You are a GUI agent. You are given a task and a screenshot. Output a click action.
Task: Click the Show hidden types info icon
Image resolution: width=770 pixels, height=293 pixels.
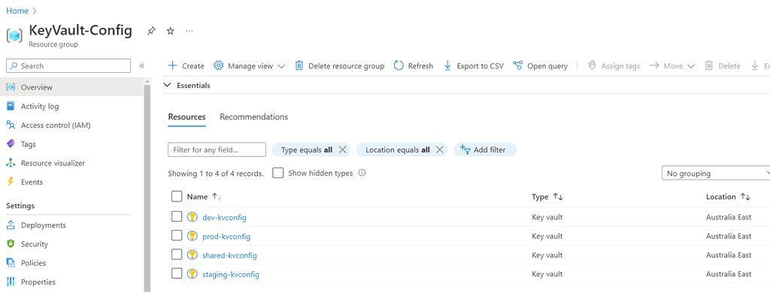click(362, 173)
